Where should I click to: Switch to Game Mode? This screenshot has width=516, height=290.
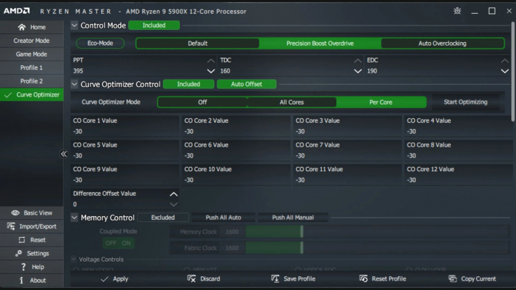[x=32, y=54]
